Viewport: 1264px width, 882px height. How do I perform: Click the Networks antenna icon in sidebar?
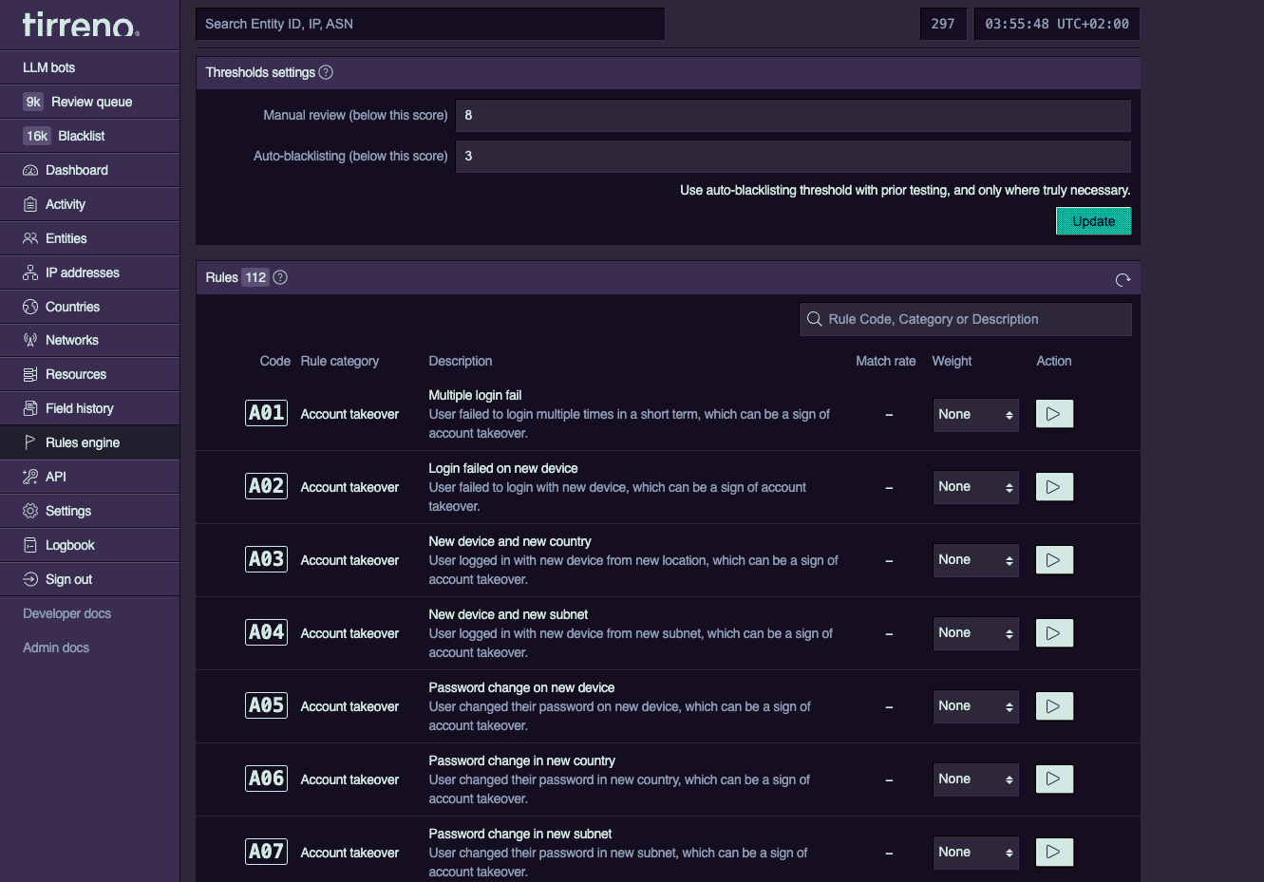coord(30,340)
